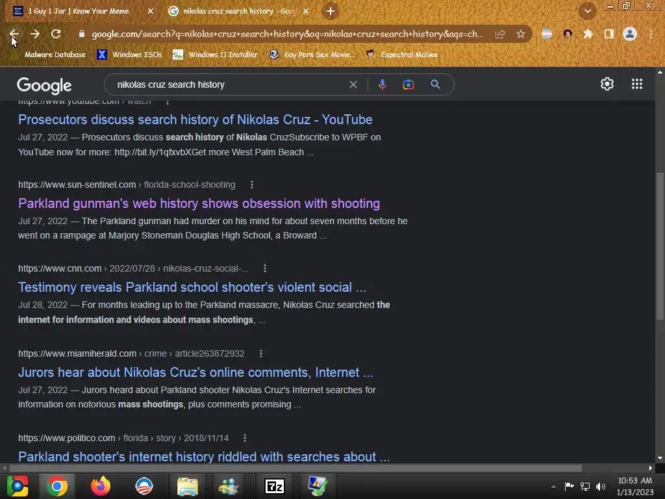Open the Extensions puzzle-piece menu

coord(588,34)
